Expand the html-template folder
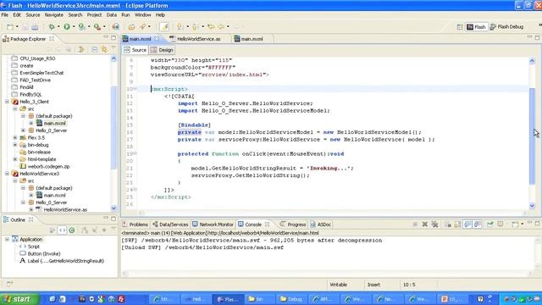The image size is (542, 305). point(15,159)
